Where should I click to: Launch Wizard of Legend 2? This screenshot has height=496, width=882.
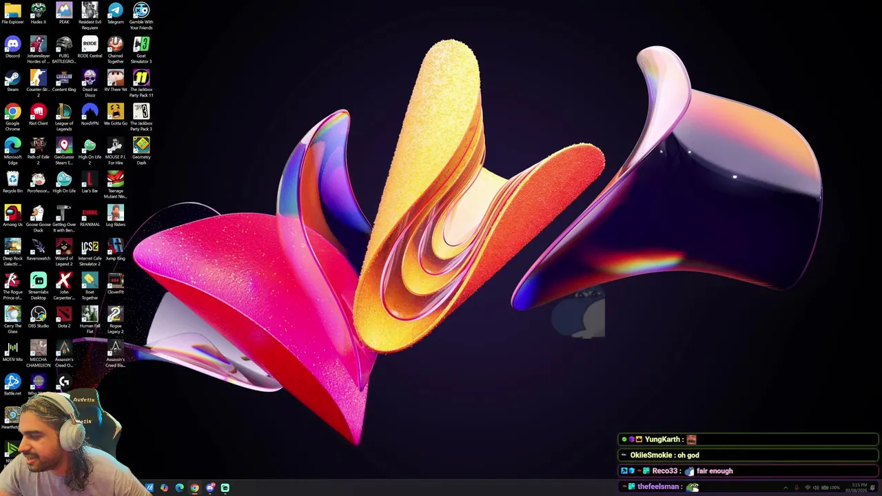coord(64,253)
